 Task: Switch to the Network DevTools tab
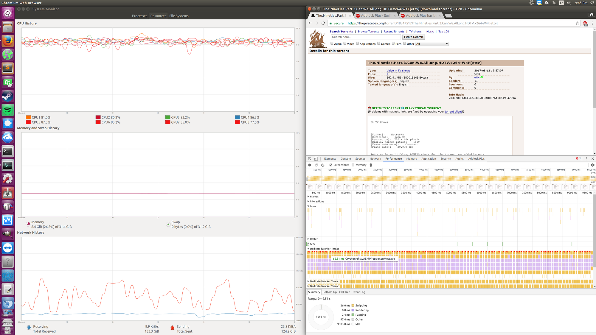click(x=375, y=159)
